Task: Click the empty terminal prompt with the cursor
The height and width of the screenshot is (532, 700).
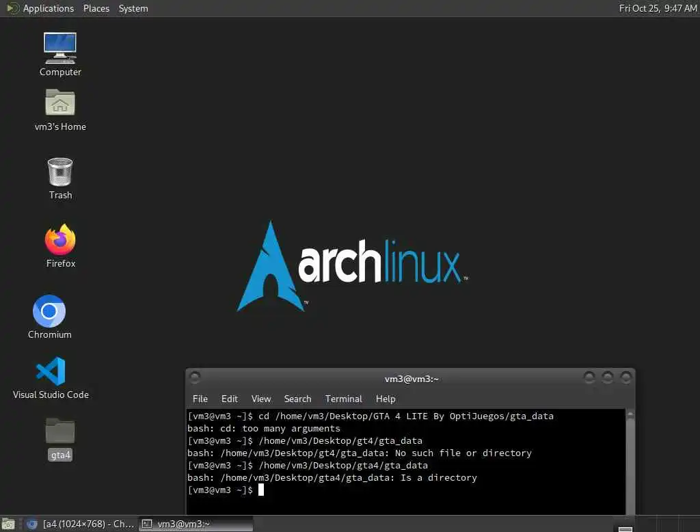Action: [226, 490]
